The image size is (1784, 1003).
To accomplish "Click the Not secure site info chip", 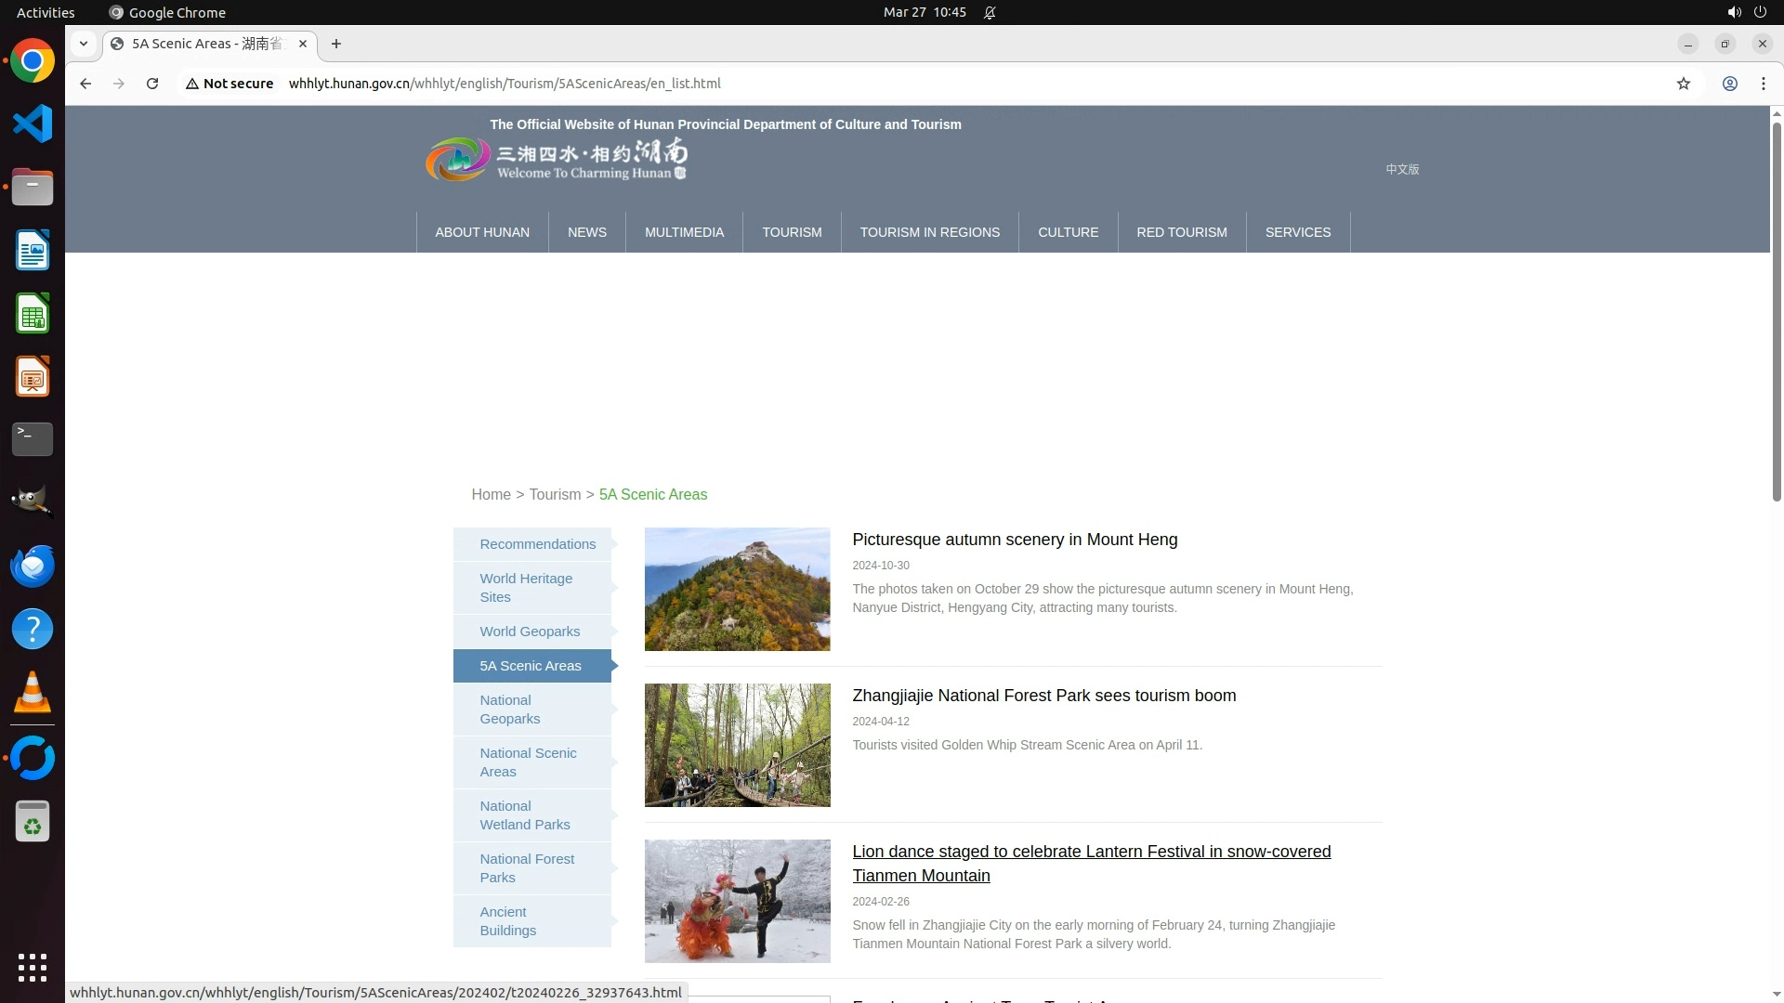I will [230, 84].
